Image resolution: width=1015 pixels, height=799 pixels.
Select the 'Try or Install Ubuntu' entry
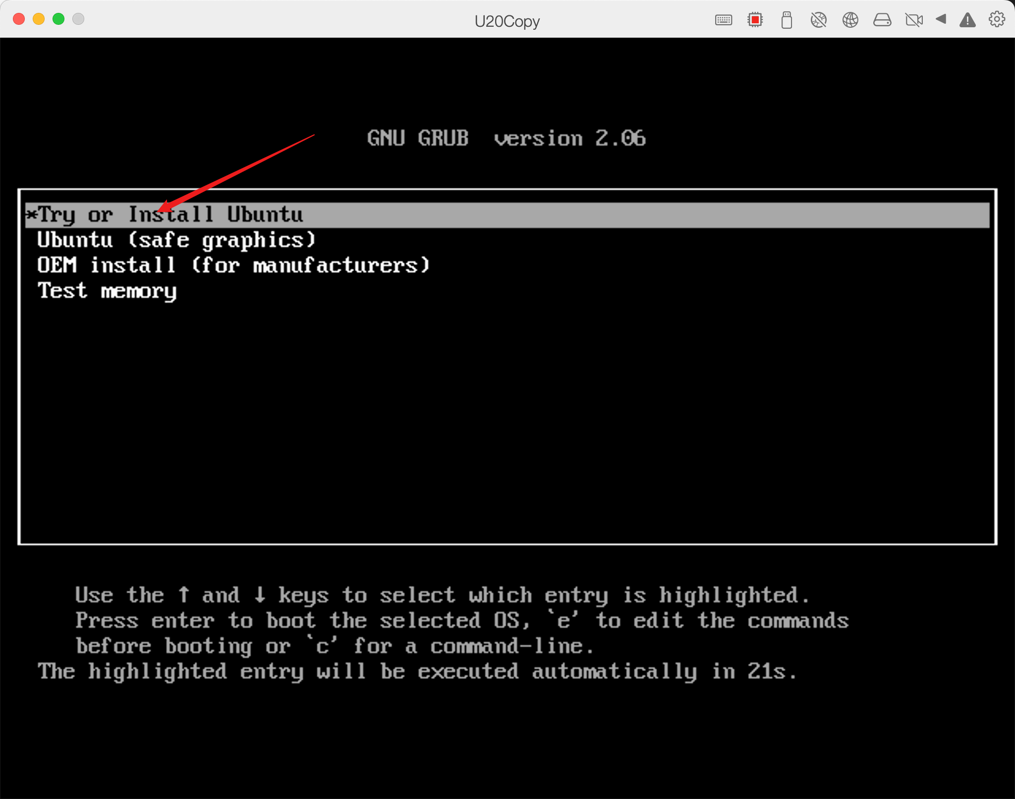pos(507,215)
